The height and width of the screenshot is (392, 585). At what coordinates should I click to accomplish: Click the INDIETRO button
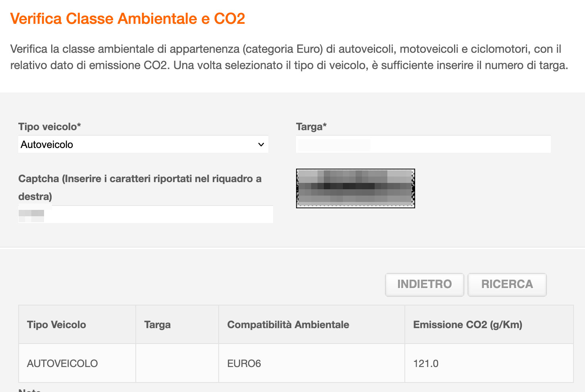pyautogui.click(x=425, y=284)
